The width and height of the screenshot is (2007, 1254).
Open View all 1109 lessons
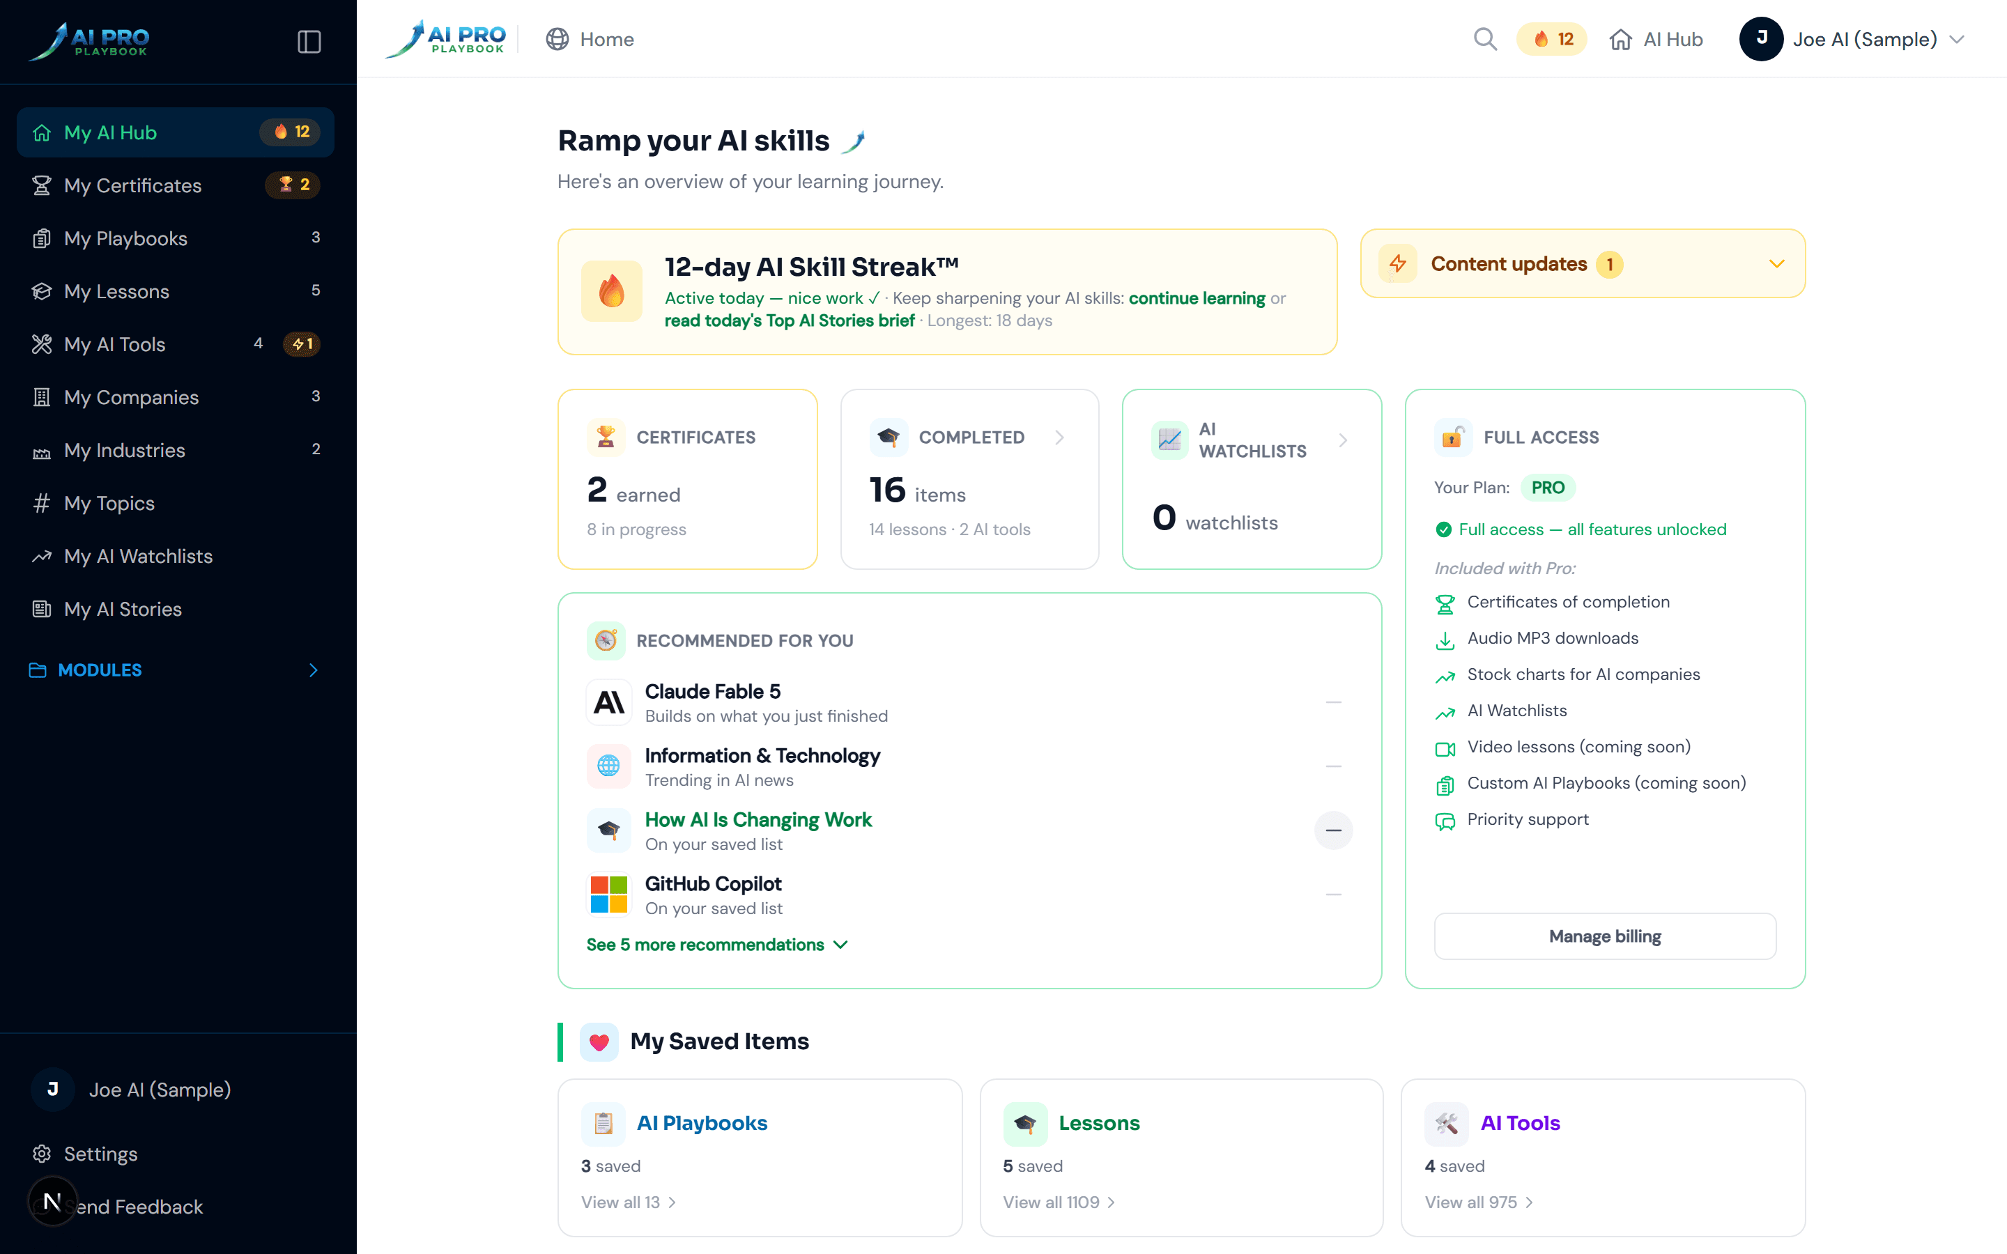(1059, 1202)
